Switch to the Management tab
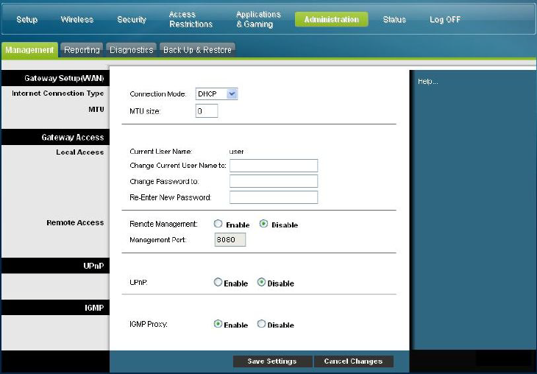This screenshot has height=374, width=537. tap(29, 50)
